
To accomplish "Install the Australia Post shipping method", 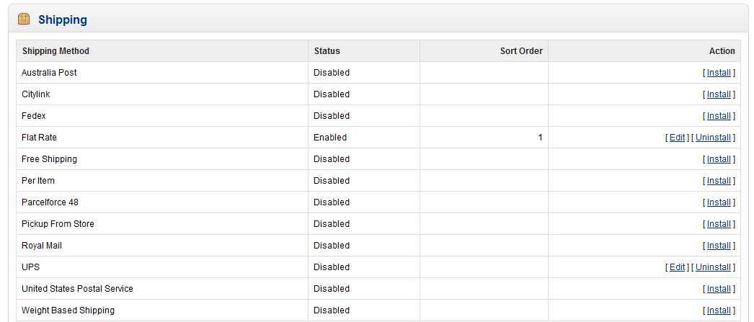I will pyautogui.click(x=719, y=73).
